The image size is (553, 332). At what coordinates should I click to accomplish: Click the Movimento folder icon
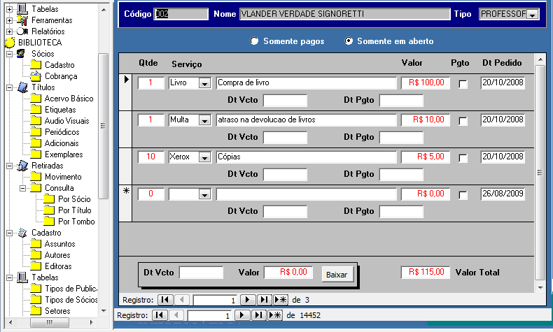pos(36,177)
